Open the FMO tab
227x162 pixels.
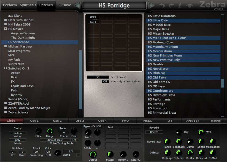[x=125, y=121]
